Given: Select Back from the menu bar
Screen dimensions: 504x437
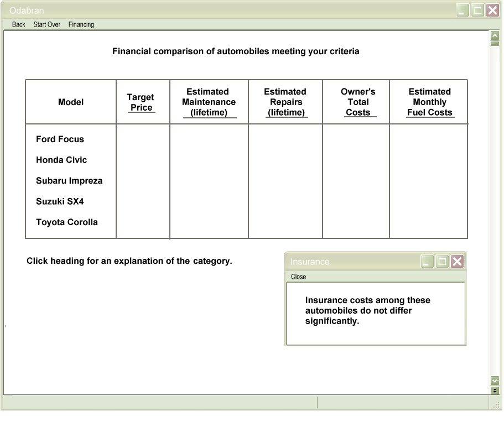Looking at the screenshot, I should coord(18,24).
